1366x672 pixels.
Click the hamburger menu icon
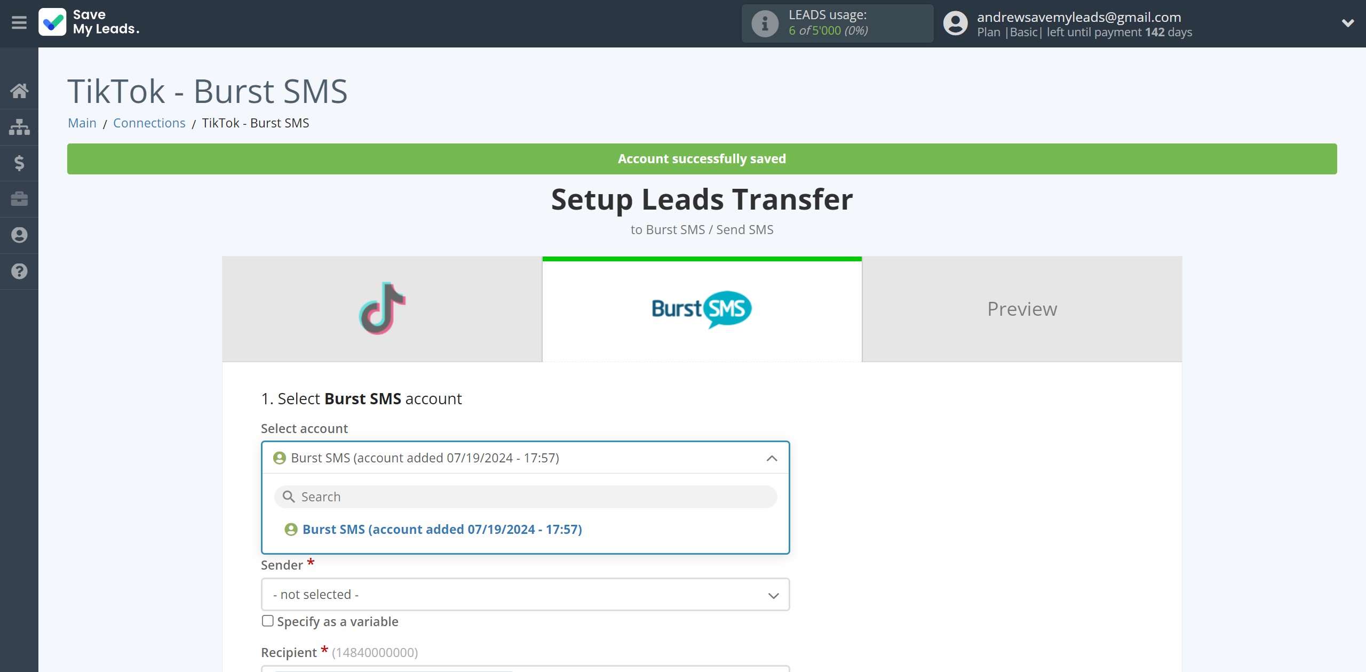tap(19, 23)
